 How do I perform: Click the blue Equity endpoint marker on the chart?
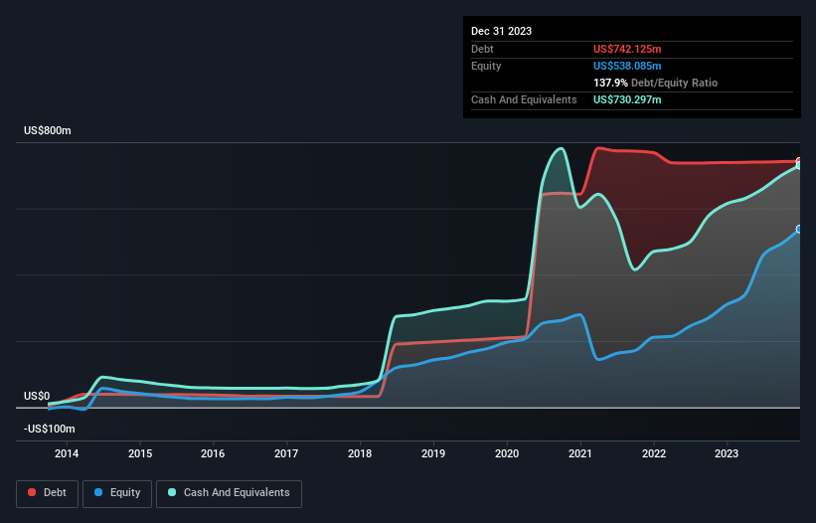(x=799, y=229)
